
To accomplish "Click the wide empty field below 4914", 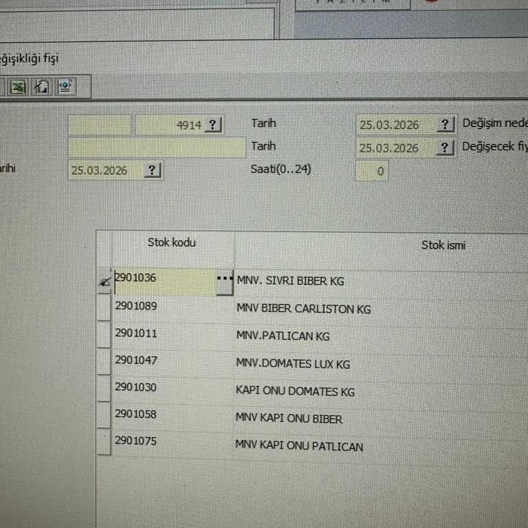I will coord(157,148).
